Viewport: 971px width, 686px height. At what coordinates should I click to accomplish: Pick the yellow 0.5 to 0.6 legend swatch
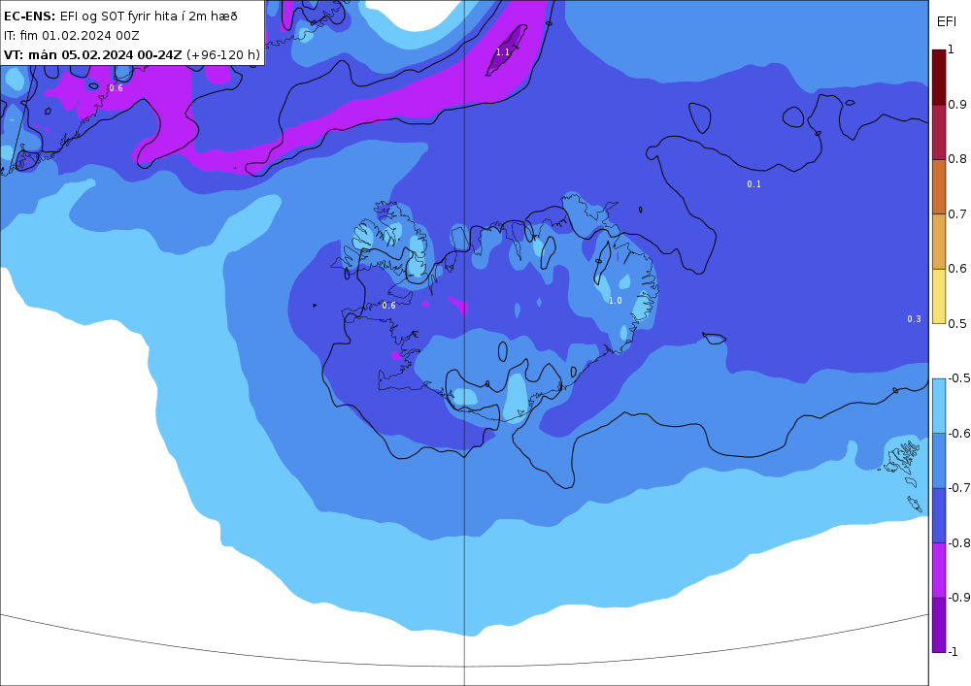tap(939, 296)
